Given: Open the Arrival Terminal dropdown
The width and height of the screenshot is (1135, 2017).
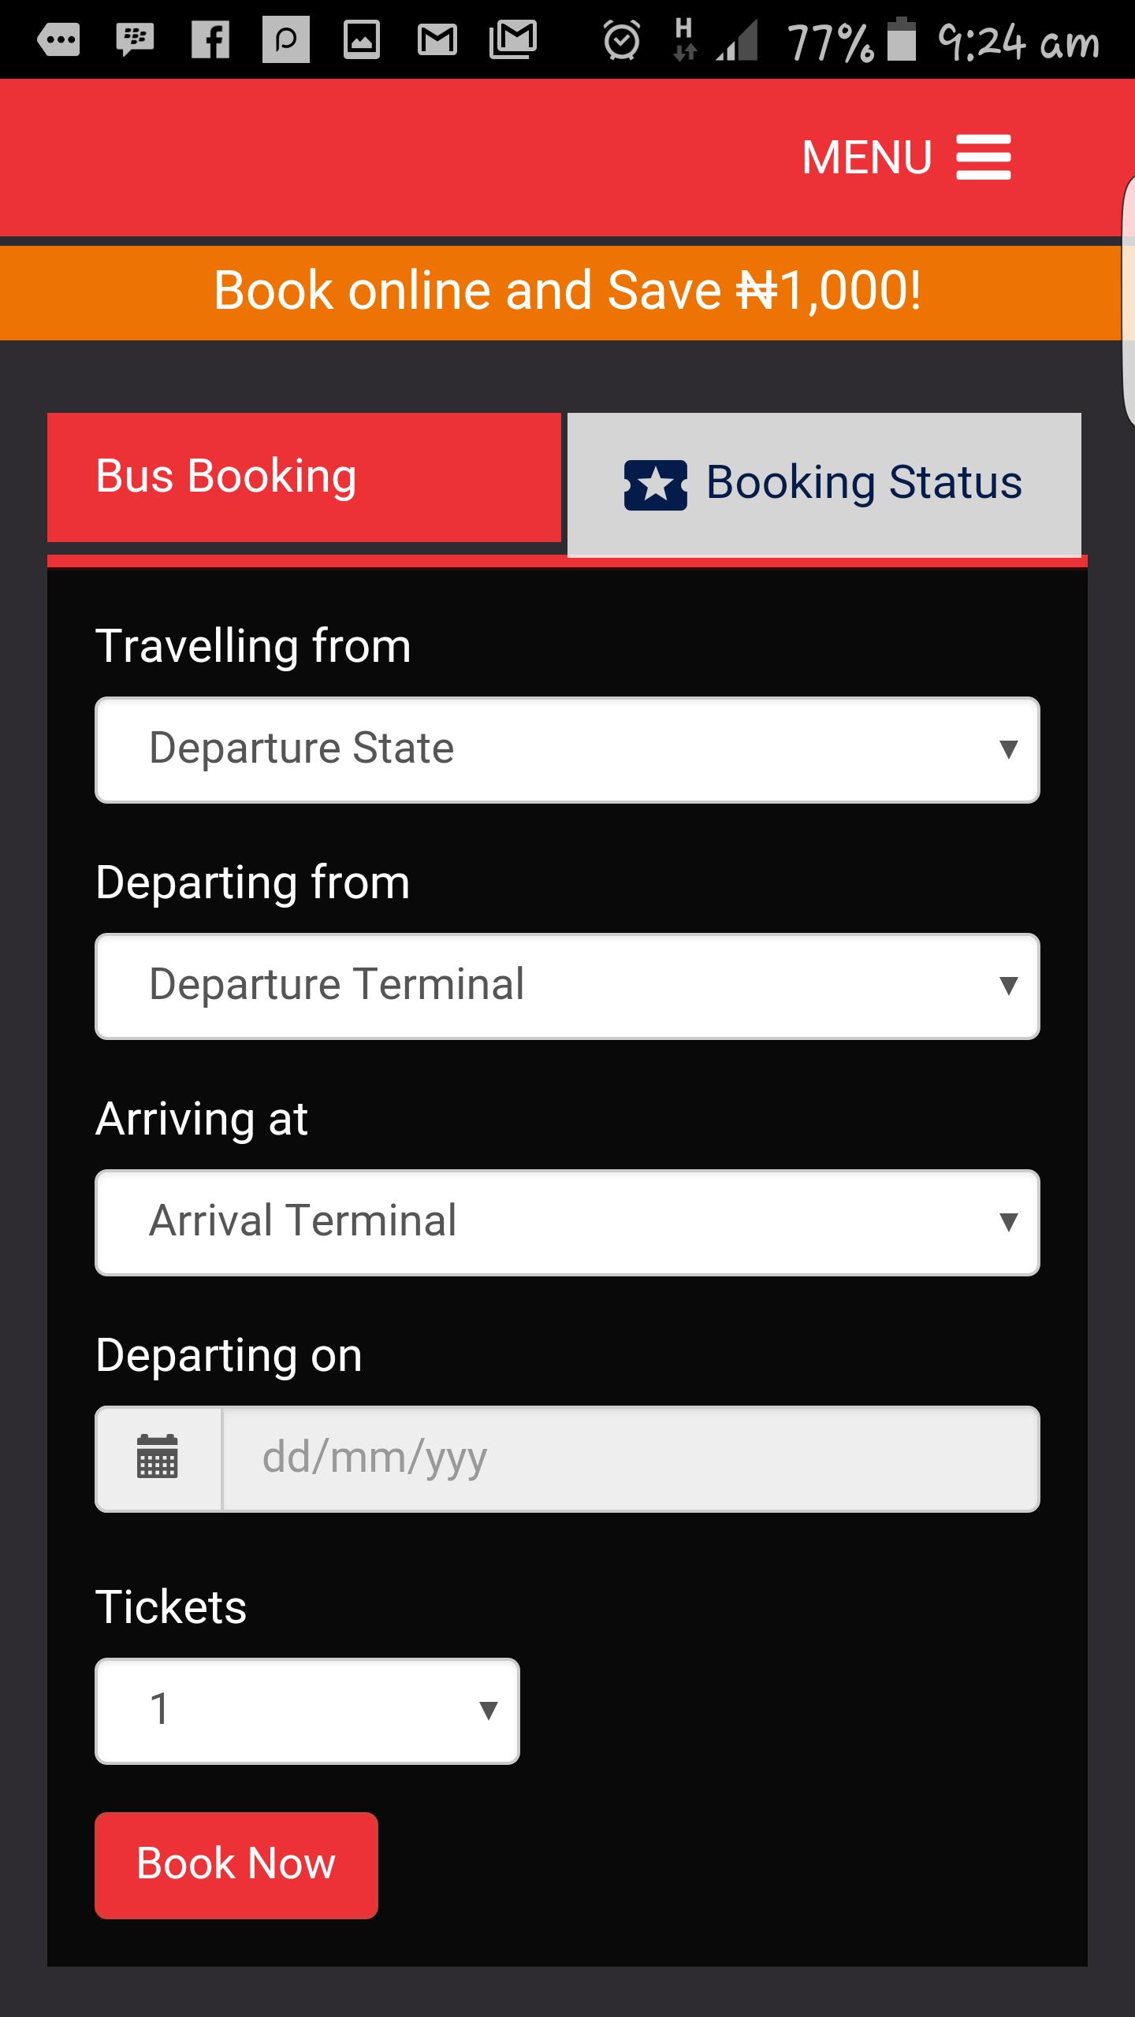Looking at the screenshot, I should click(567, 1222).
